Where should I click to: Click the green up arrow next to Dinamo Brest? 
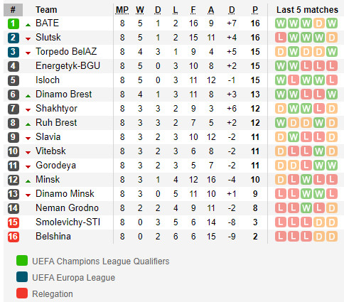point(28,96)
